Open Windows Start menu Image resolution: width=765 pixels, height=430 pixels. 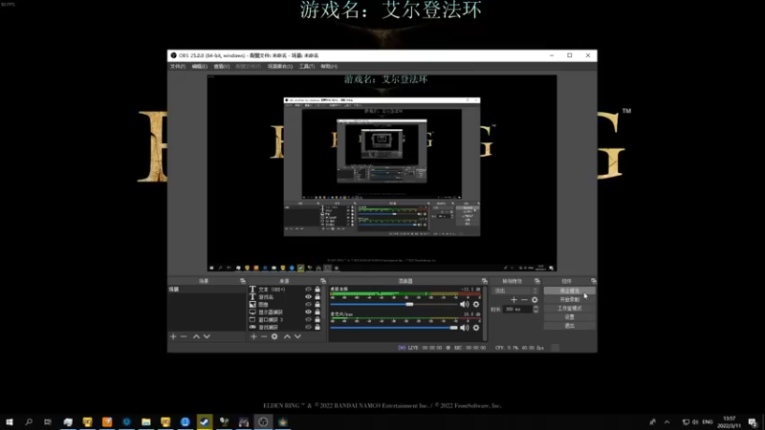[9, 421]
